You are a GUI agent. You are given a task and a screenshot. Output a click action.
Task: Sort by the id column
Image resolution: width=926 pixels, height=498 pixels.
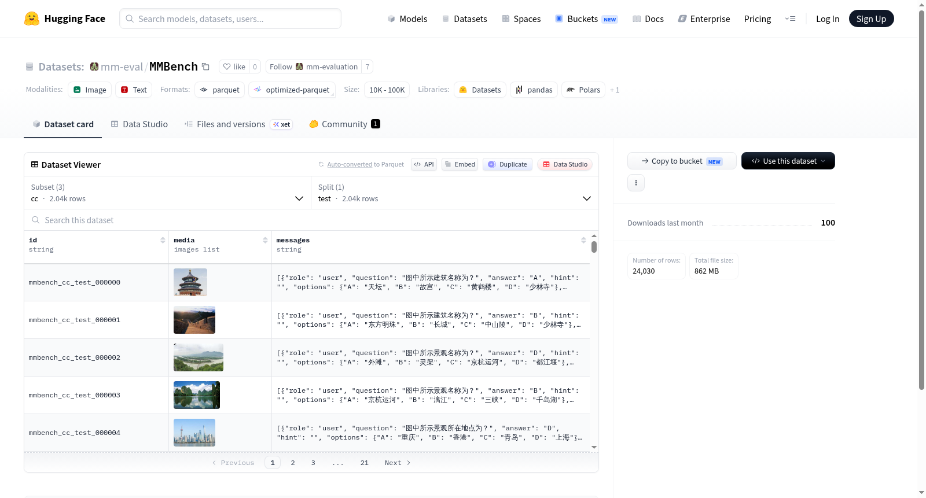click(x=163, y=240)
